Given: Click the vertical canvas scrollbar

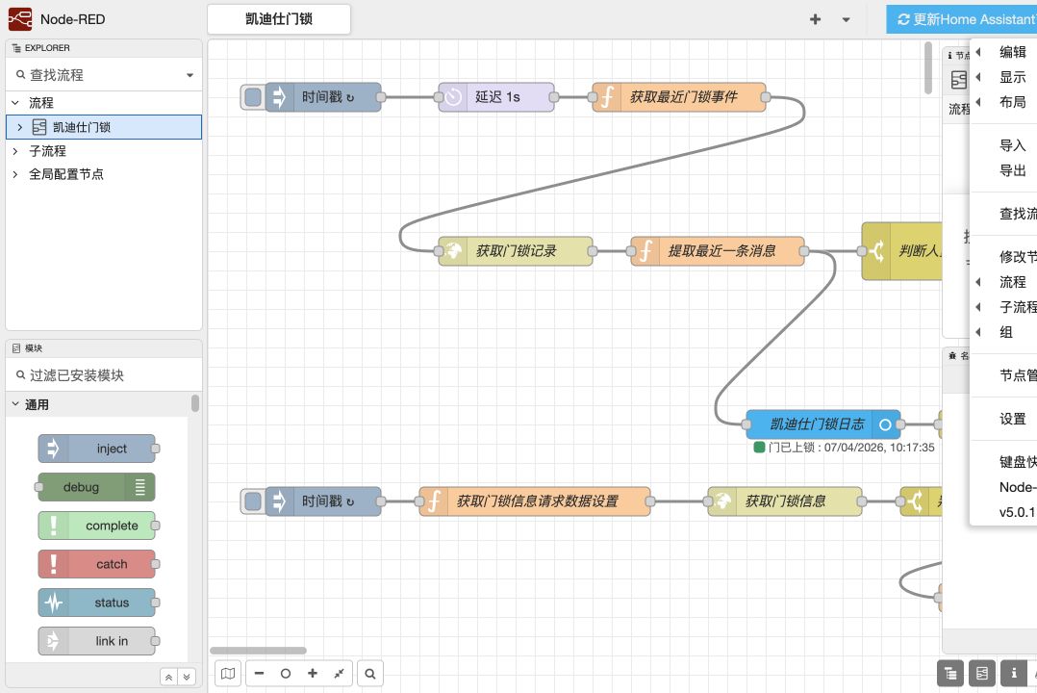Looking at the screenshot, I should [928, 68].
